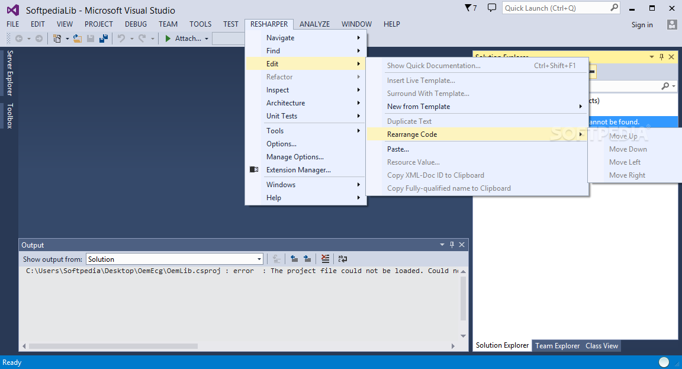Expand the Architecture submenu
Image resolution: width=682 pixels, height=369 pixels.
[x=305, y=103]
